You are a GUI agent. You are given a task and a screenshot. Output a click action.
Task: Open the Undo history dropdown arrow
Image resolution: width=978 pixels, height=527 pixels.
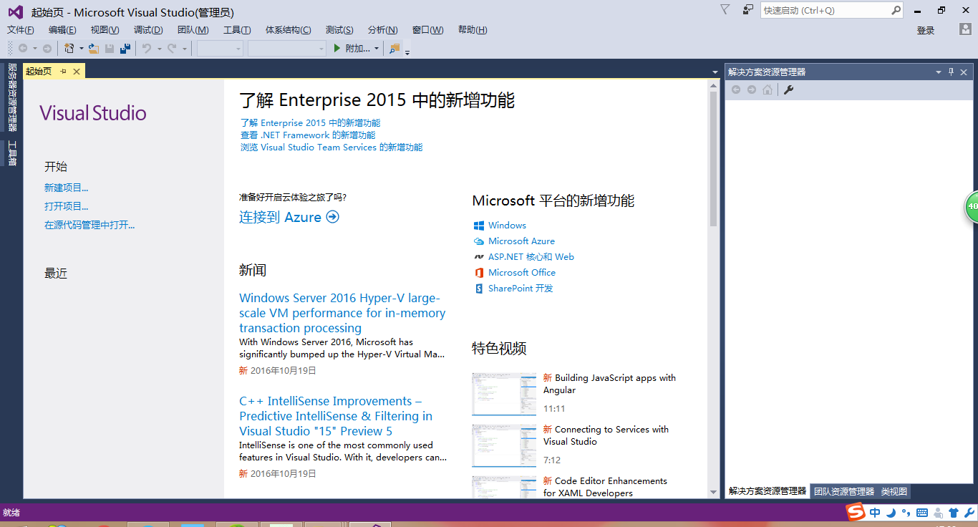158,49
